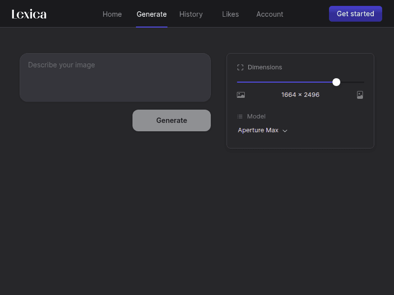This screenshot has width=394, height=295.
Task: Click the Lexica logo
Action: click(29, 14)
